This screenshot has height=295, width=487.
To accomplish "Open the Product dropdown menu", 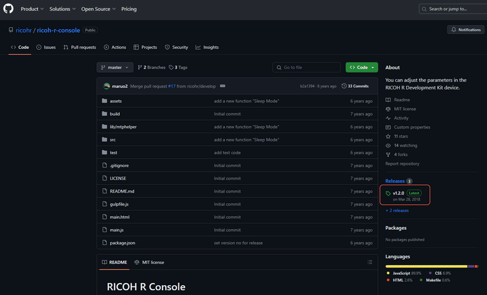I will click(x=32, y=9).
